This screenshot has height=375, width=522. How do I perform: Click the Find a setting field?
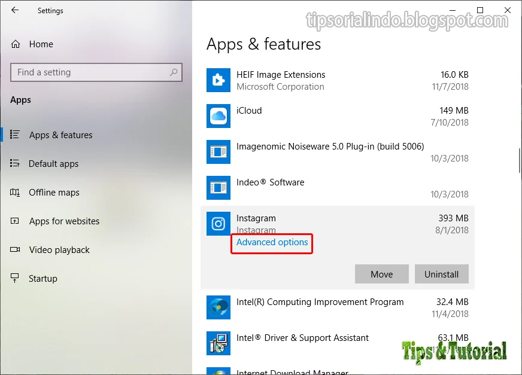point(96,72)
